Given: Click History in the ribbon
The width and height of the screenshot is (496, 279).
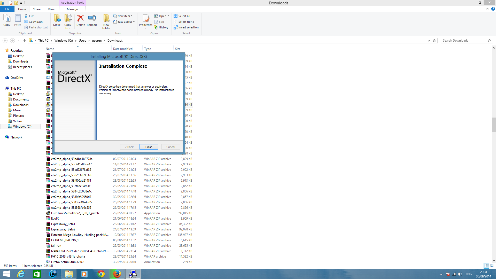Looking at the screenshot, I should click(x=161, y=27).
